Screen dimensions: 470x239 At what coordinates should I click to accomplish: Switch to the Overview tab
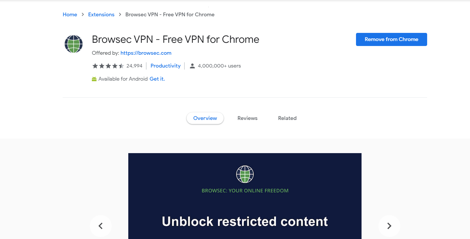[205, 118]
